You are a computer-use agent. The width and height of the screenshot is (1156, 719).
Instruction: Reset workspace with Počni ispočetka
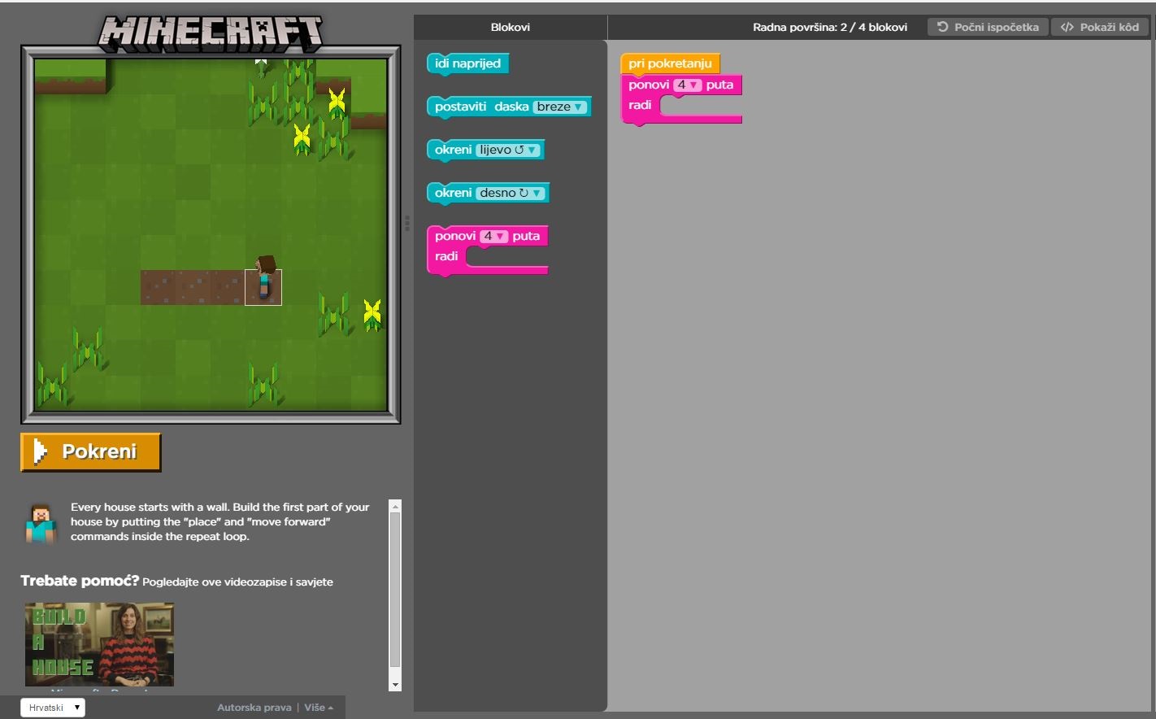988,27
